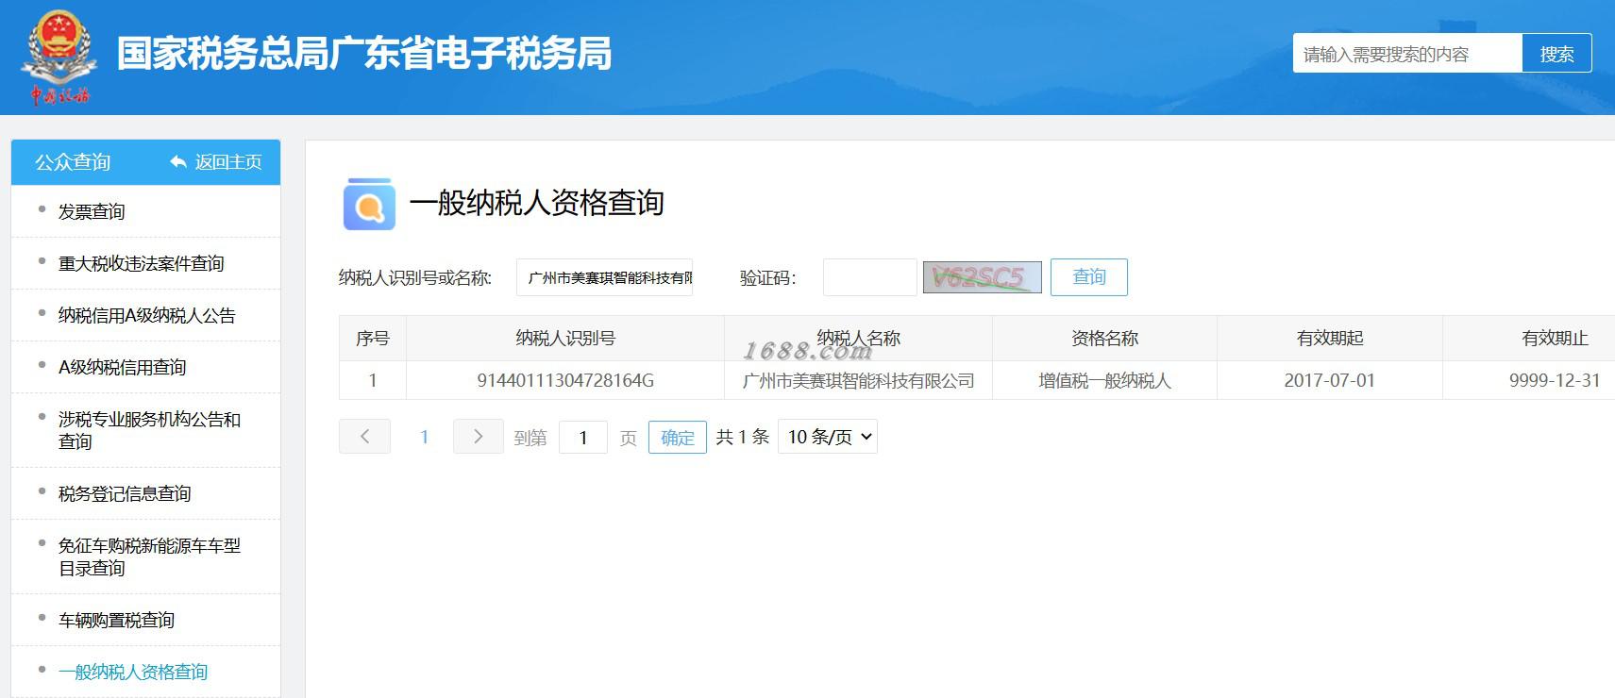Focus the 验证码 input box
The image size is (1615, 698).
869,277
